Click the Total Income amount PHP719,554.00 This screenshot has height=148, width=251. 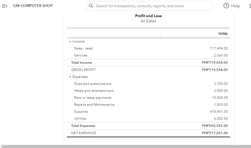click(215, 63)
